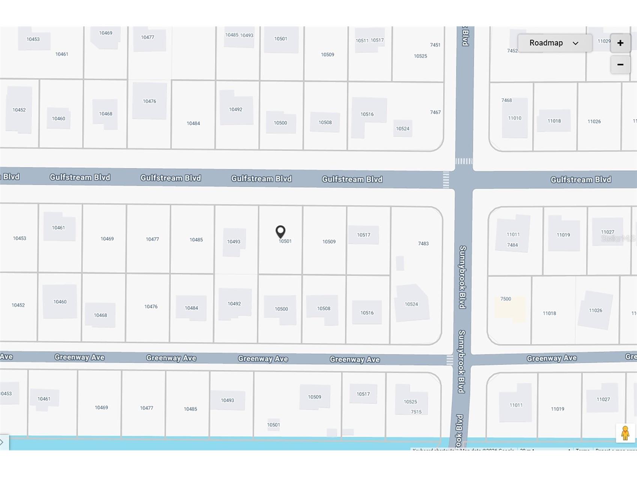Click the 7515 address label

point(416,412)
